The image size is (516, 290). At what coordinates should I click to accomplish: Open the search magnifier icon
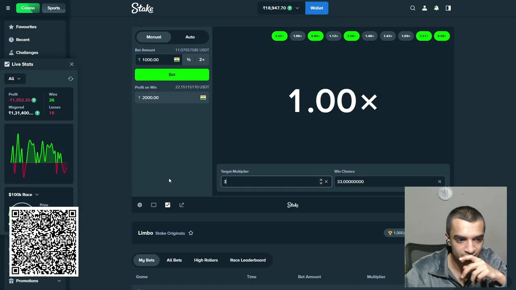pyautogui.click(x=413, y=8)
